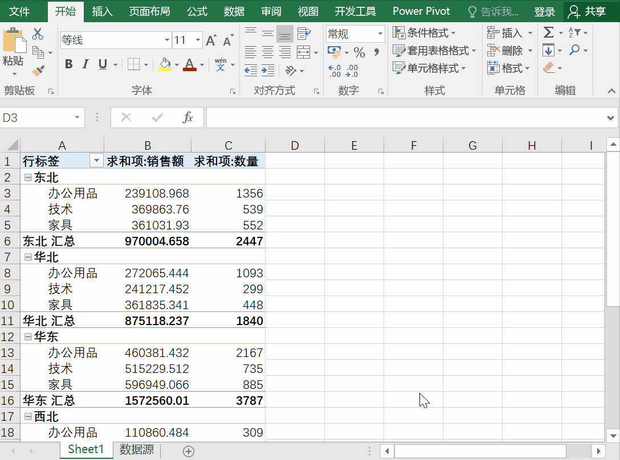Click the Fill down arrow icon
This screenshot has height=460, width=620.
(548, 50)
